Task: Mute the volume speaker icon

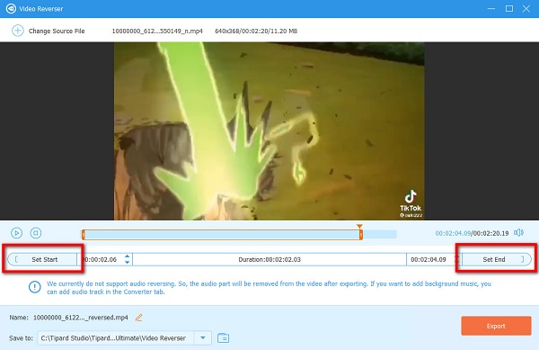Action: coord(518,233)
